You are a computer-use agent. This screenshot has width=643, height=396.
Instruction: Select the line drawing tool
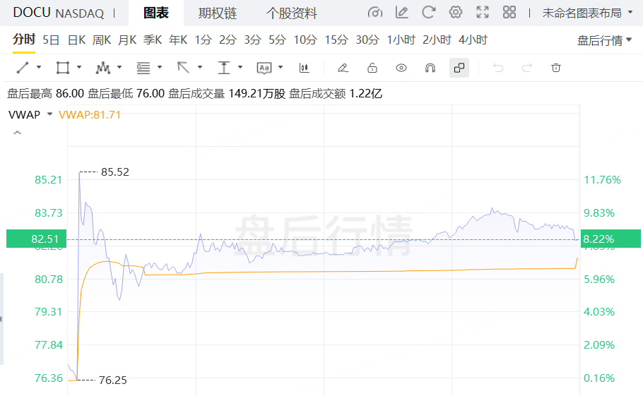(x=23, y=68)
